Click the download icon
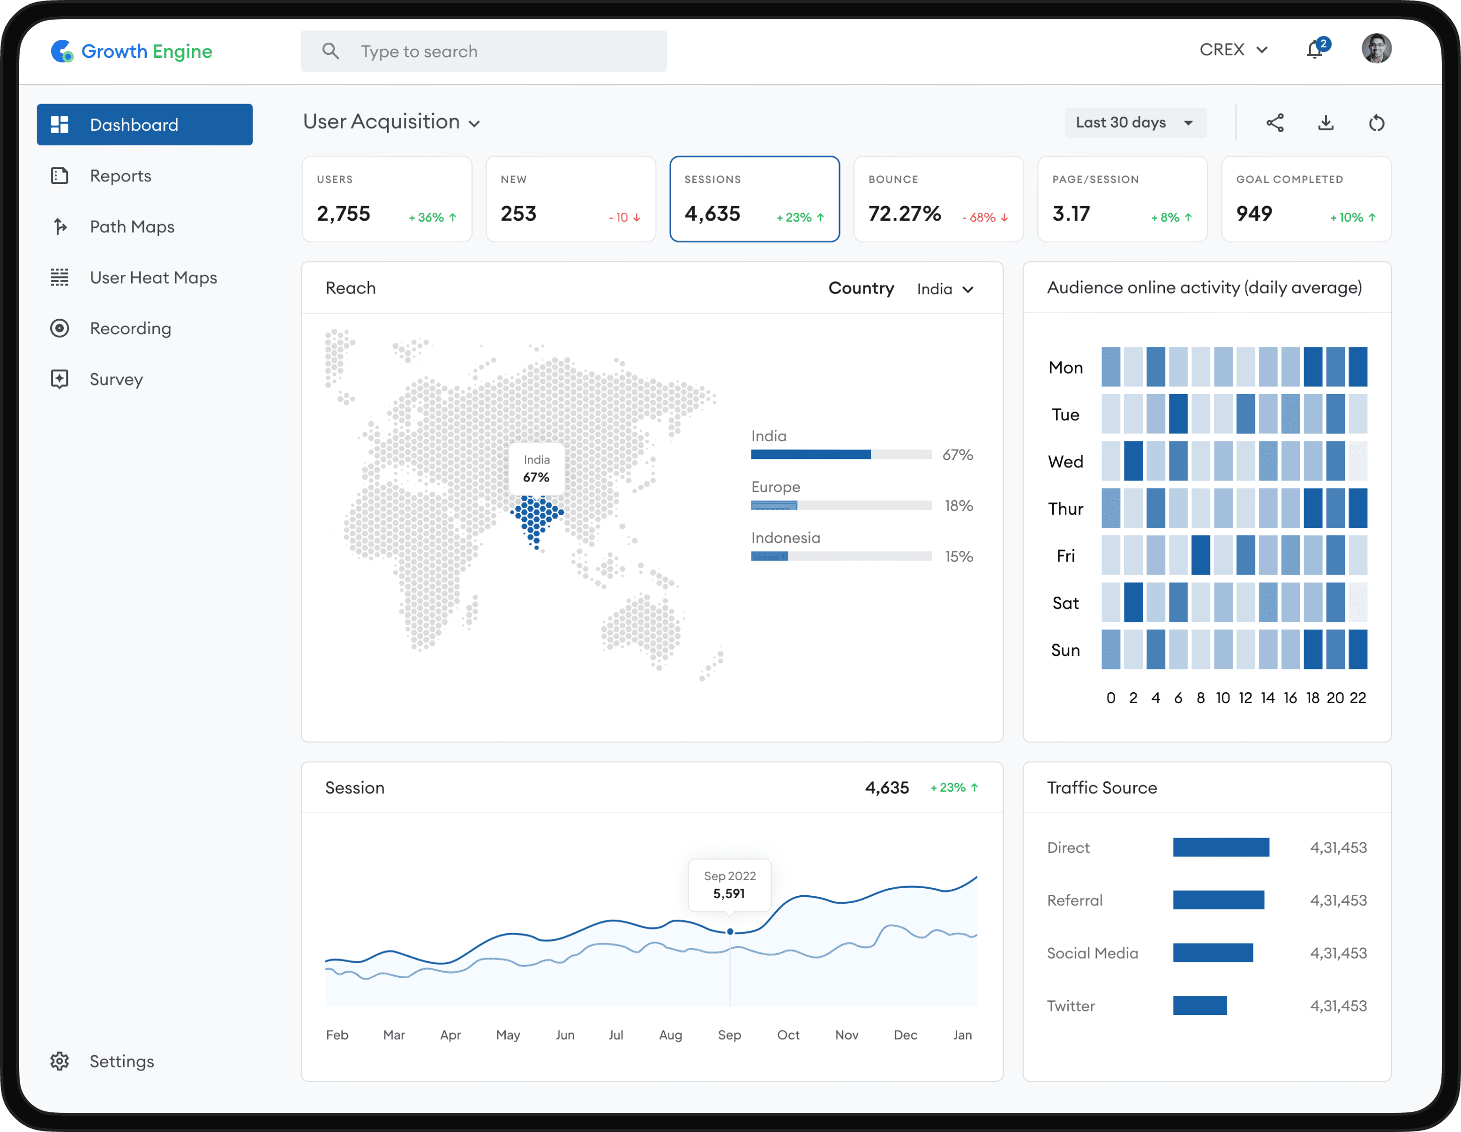The height and width of the screenshot is (1132, 1461). click(1325, 123)
